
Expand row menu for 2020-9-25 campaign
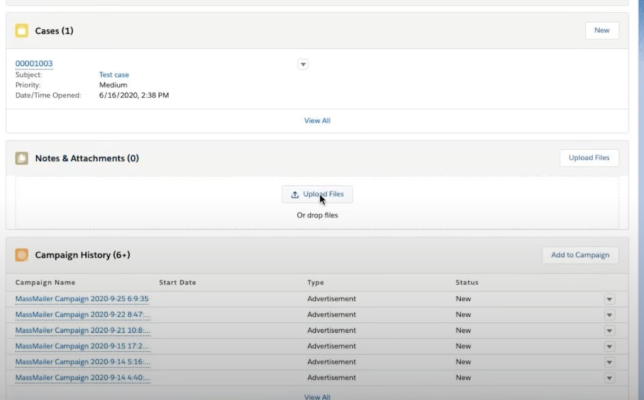coord(609,299)
